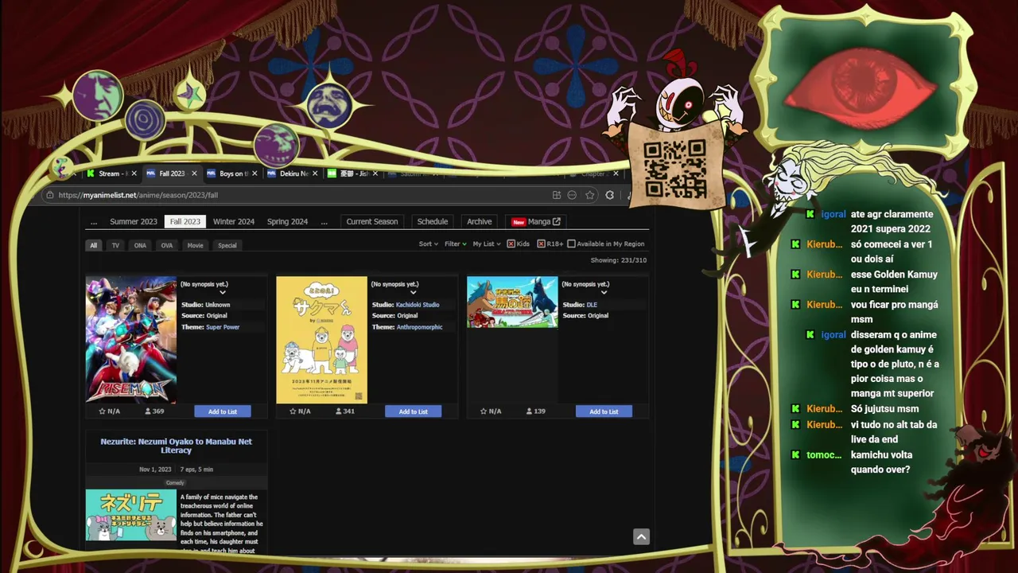Filter the list by the Special type
The width and height of the screenshot is (1018, 573).
click(227, 245)
